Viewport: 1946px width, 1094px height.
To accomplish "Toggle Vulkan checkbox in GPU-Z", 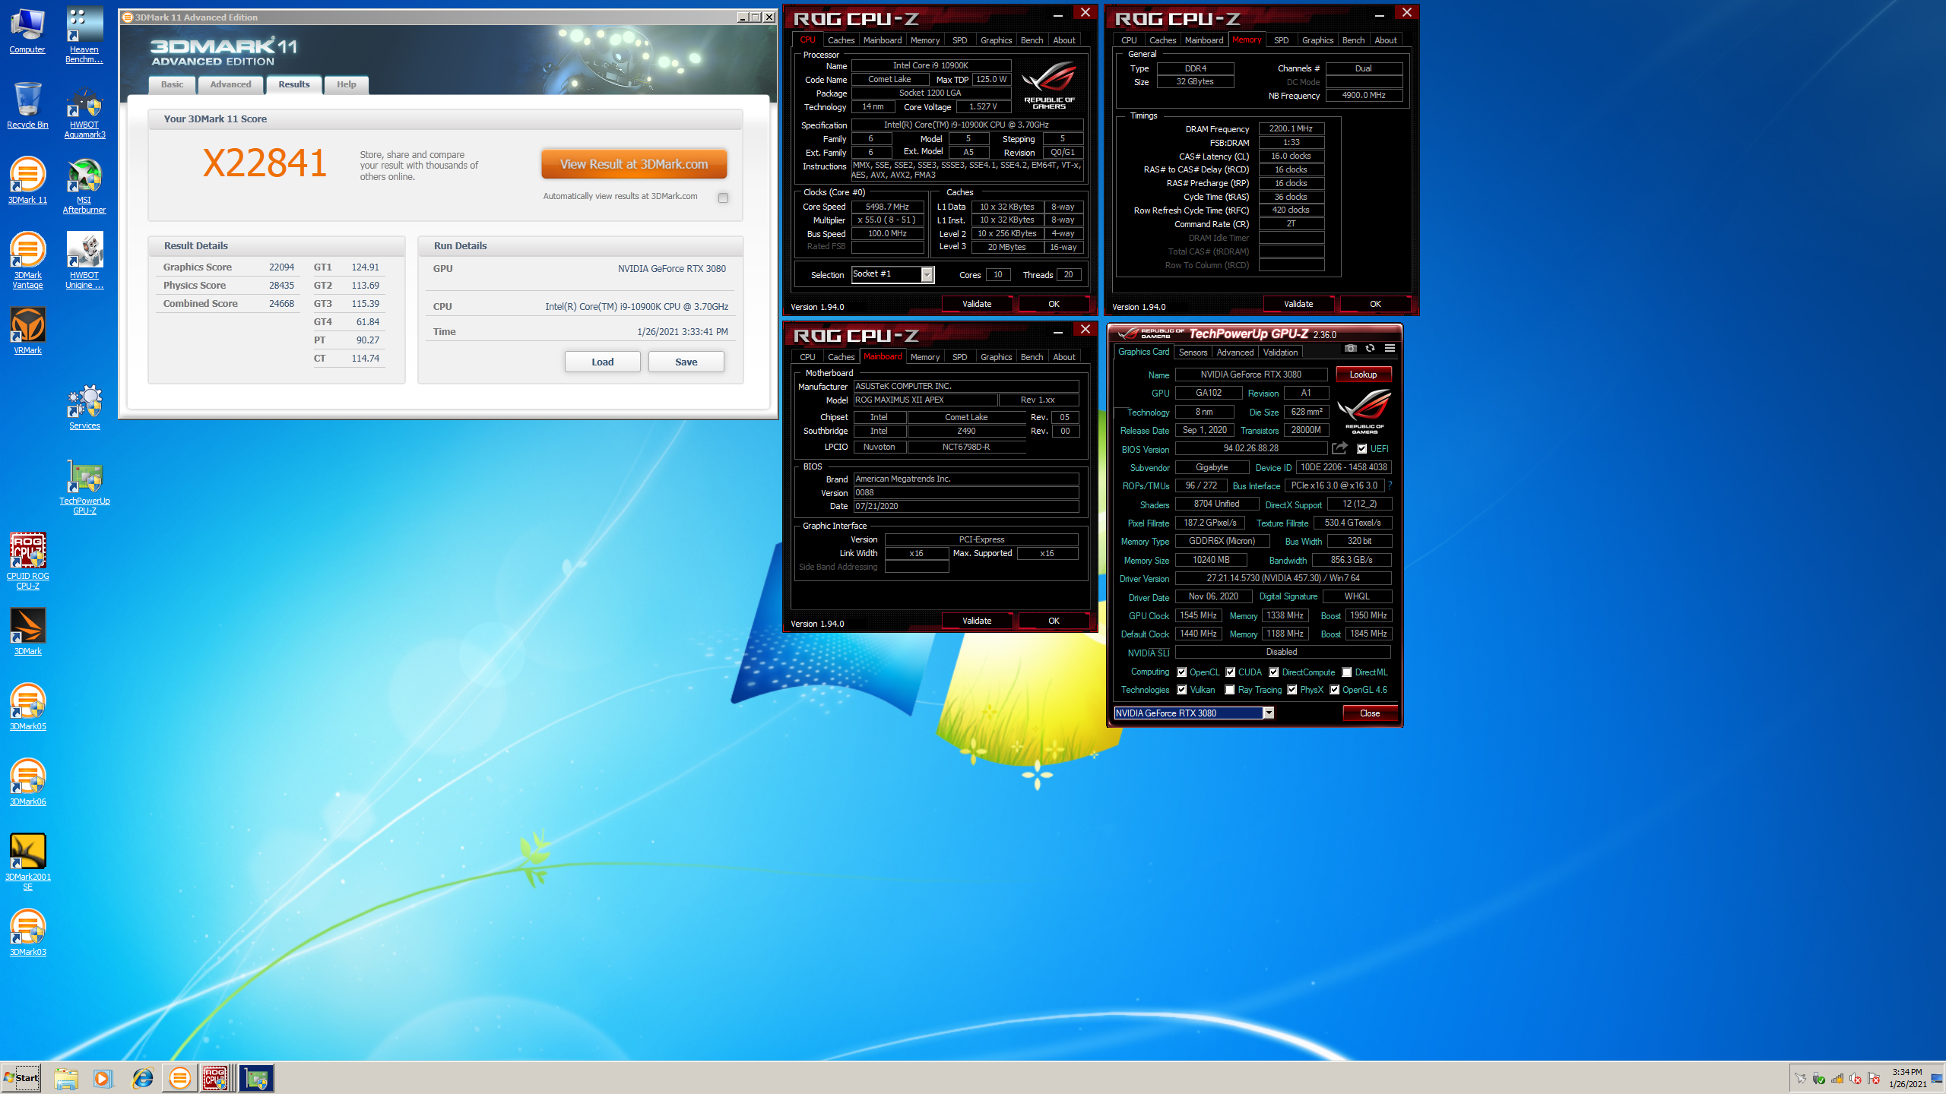I will 1182,690.
